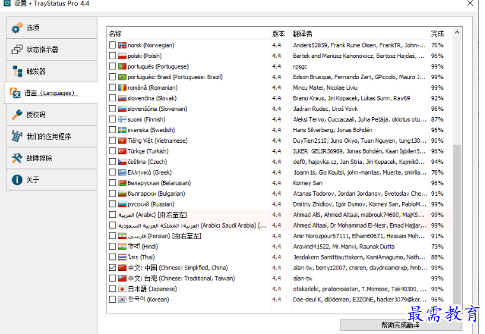Sort by the 版本 column header
The width and height of the screenshot is (485, 334).
pos(281,34)
